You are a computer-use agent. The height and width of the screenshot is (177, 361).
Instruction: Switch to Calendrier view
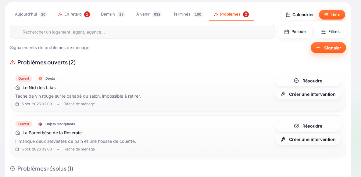(x=300, y=15)
